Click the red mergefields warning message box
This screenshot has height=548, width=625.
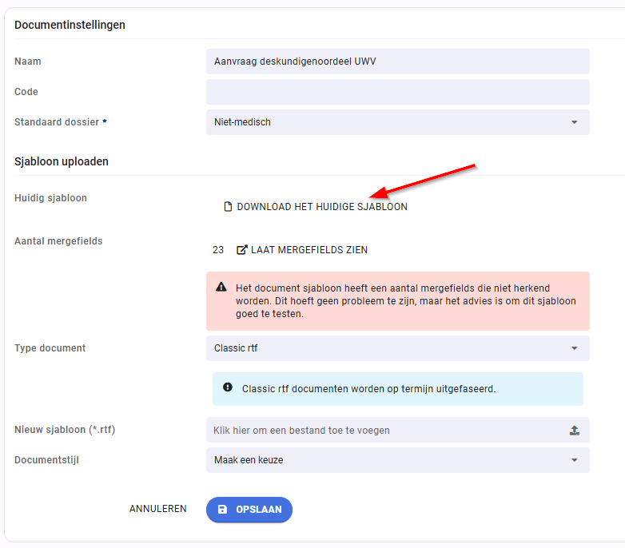pyautogui.click(x=397, y=301)
